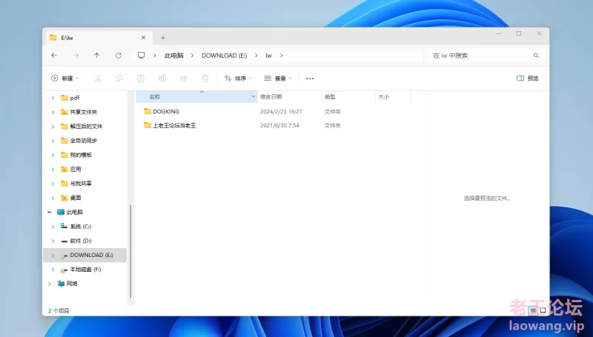This screenshot has width=593, height=337.
Task: Toggle the 预览 preview pane button
Action: (527, 79)
